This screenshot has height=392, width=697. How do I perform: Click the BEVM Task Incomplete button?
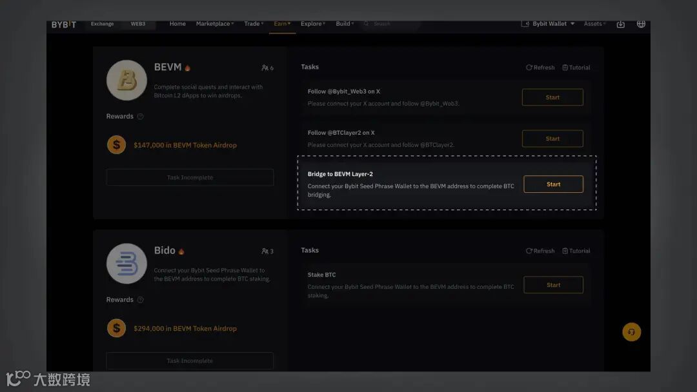click(x=190, y=177)
